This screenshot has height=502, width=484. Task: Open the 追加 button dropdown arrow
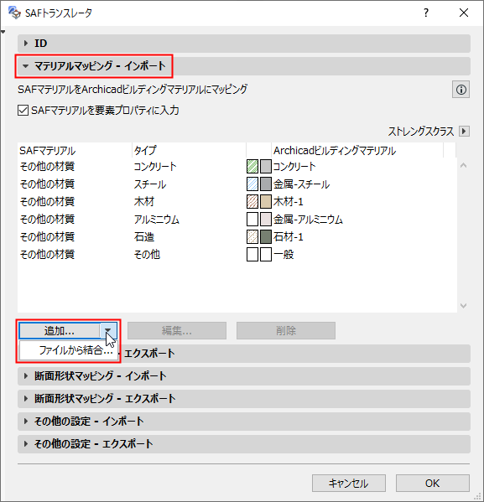click(x=108, y=330)
